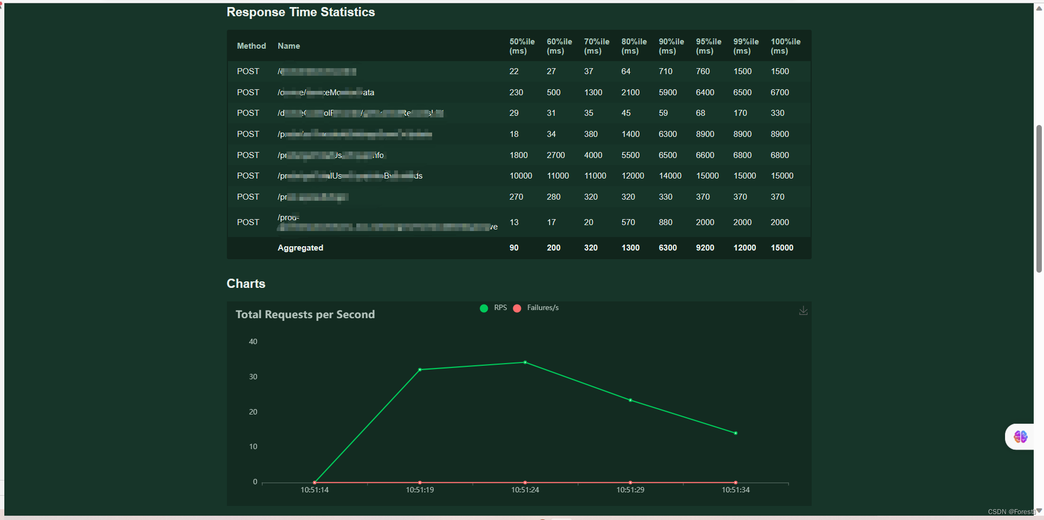Click the Aggregated 50%ile value 90

click(514, 248)
